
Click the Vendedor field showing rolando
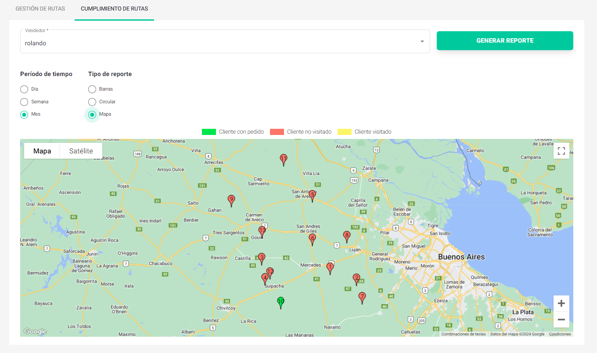tap(225, 42)
